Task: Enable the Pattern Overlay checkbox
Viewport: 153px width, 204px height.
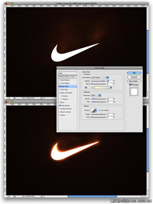Action: [60, 112]
